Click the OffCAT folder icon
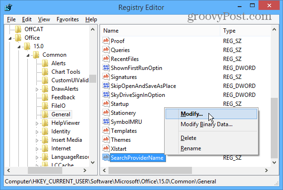283x190 pixels. click(x=18, y=29)
